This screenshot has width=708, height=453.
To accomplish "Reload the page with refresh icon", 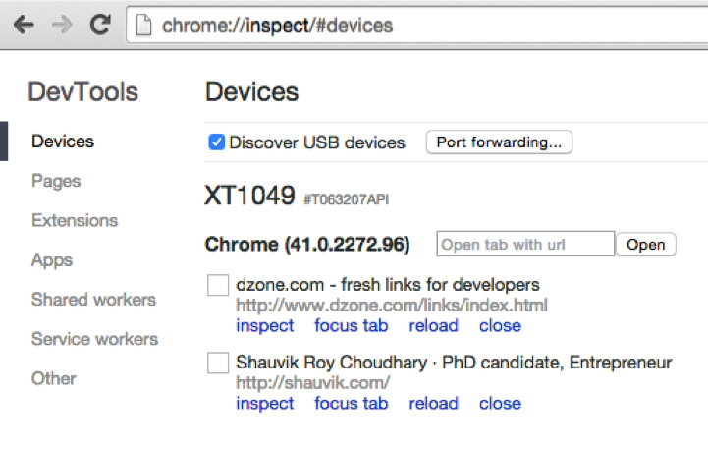I will (99, 26).
